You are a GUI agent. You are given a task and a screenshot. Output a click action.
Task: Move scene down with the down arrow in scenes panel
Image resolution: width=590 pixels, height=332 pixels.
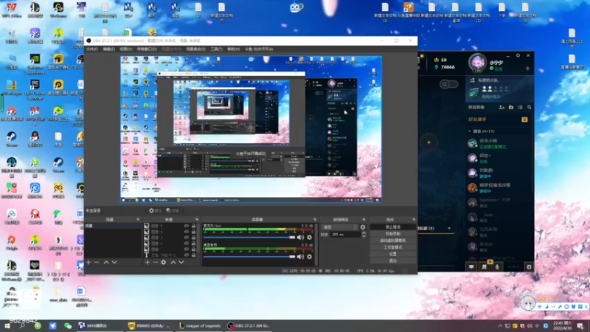pos(114,262)
